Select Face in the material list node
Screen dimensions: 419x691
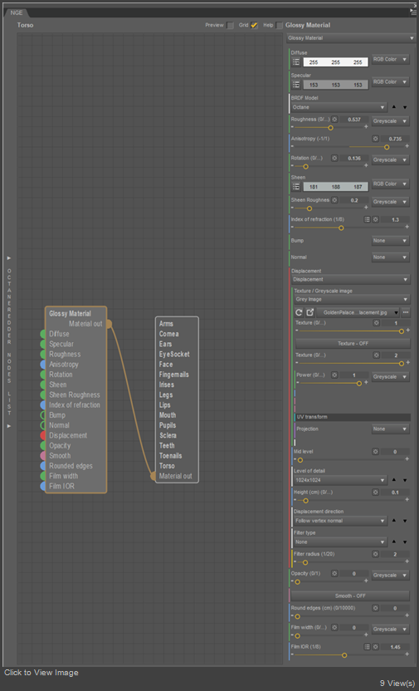coord(166,365)
